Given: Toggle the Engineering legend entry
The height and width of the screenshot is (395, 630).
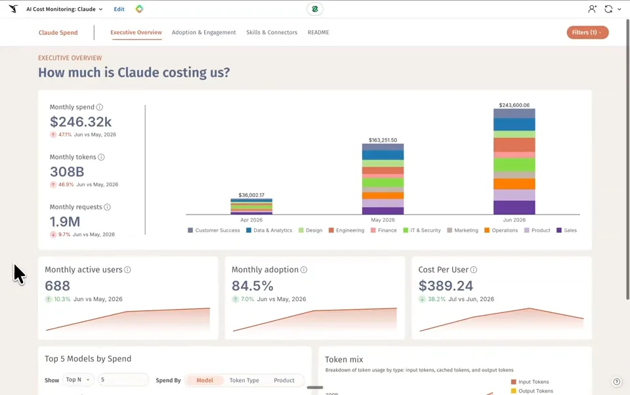Looking at the screenshot, I should point(346,230).
